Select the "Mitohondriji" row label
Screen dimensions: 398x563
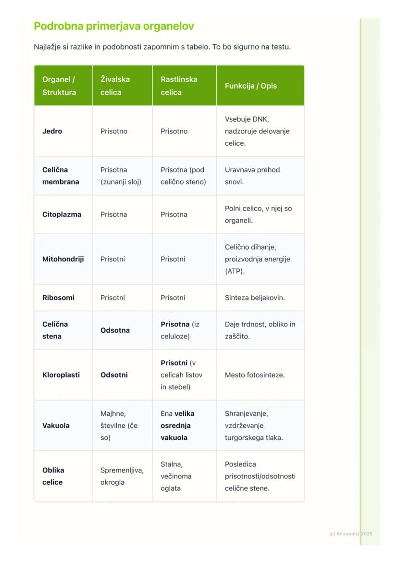coord(63,259)
